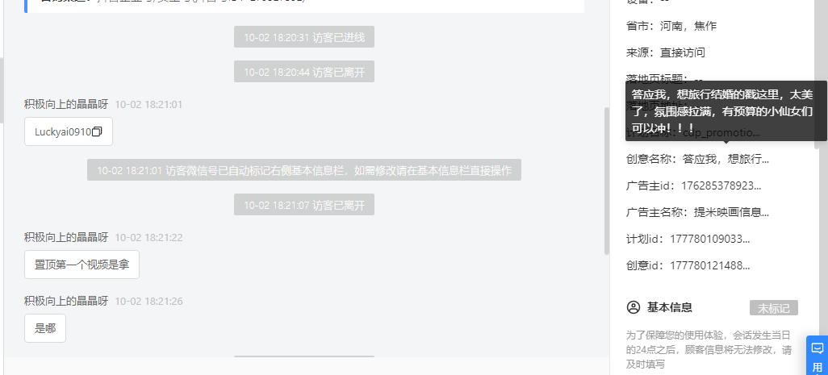The height and width of the screenshot is (375, 828).
Task: Click the 计划id field value
Action: [709, 239]
